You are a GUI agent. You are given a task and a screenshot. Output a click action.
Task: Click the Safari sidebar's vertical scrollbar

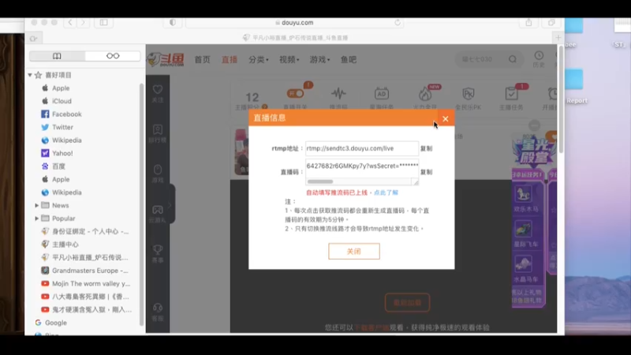click(x=141, y=204)
